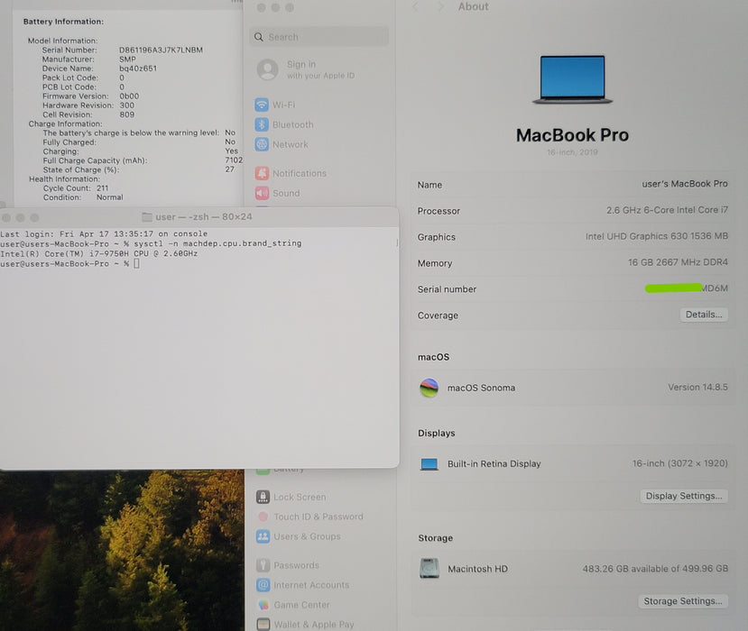The width and height of the screenshot is (748, 631).
Task: Click the Terminal title folder icon
Action: [x=147, y=217]
